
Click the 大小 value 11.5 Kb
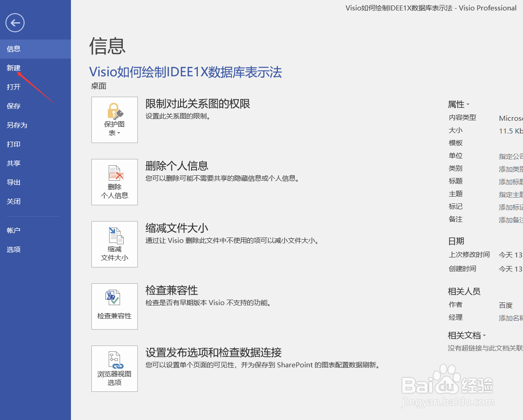point(511,131)
